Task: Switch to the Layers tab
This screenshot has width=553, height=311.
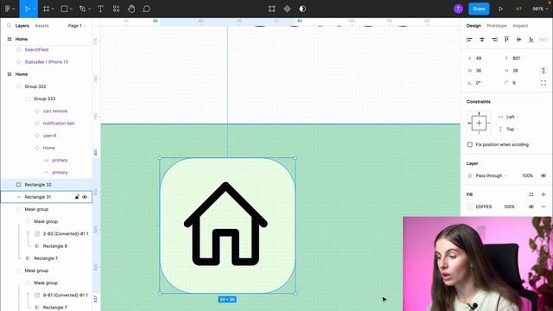Action: coord(22,26)
